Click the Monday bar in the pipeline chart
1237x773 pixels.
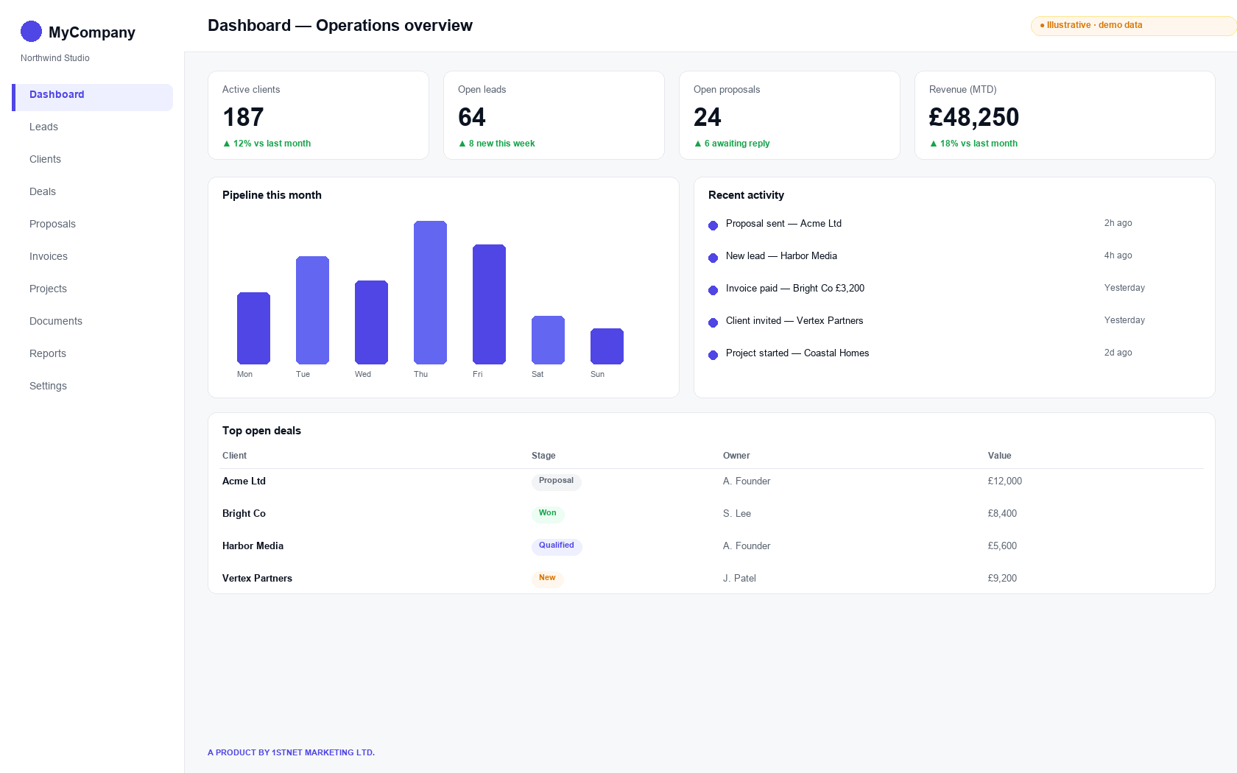[x=253, y=328]
